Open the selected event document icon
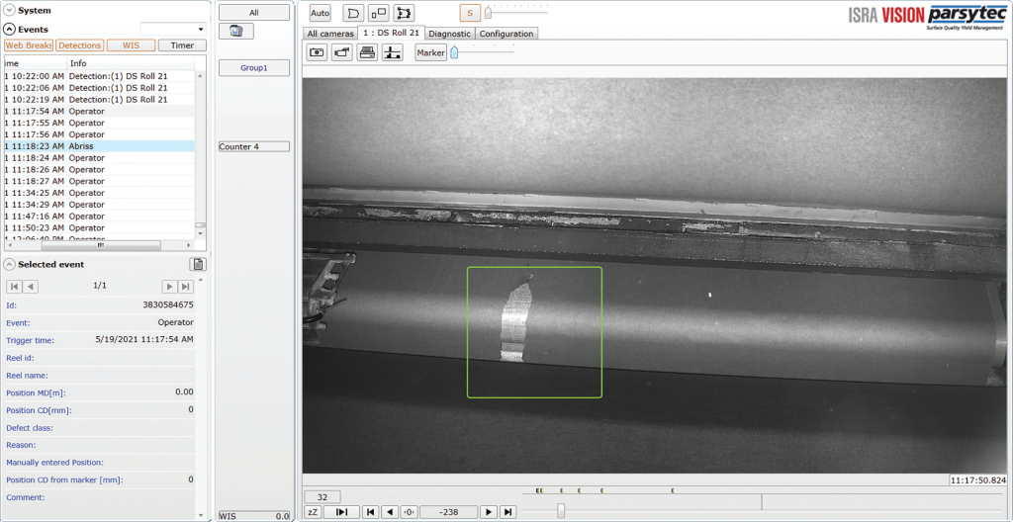This screenshot has width=1013, height=522. click(198, 264)
